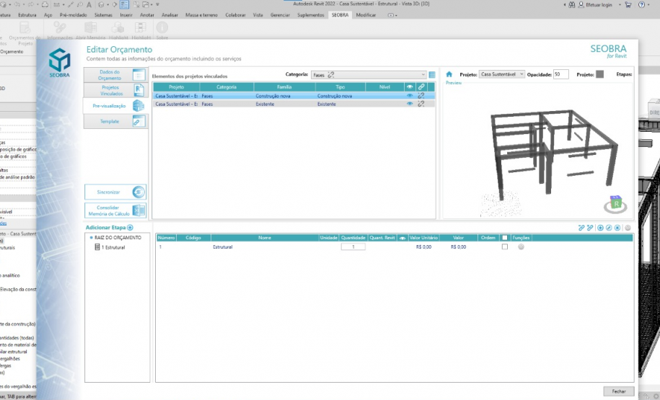Click Orçamentos do Projeto ribbon icon
This screenshot has height=400, width=660.
point(25,33)
